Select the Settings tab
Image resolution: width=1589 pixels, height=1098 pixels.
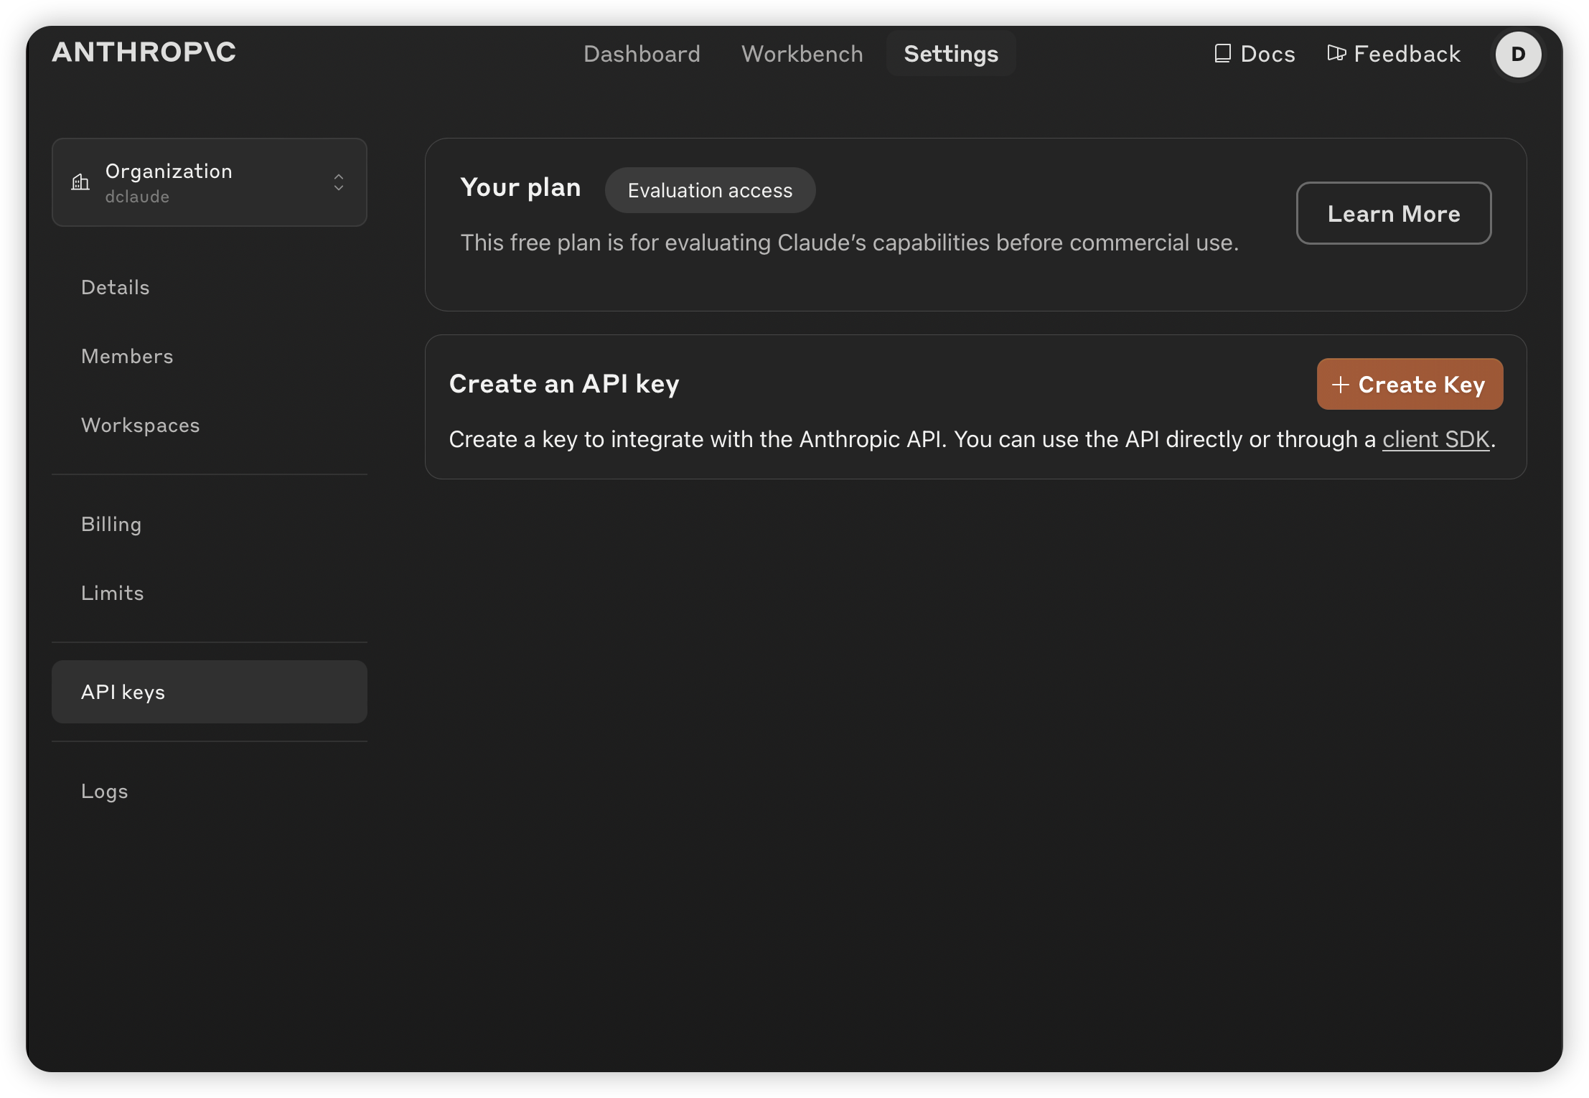[x=951, y=54]
